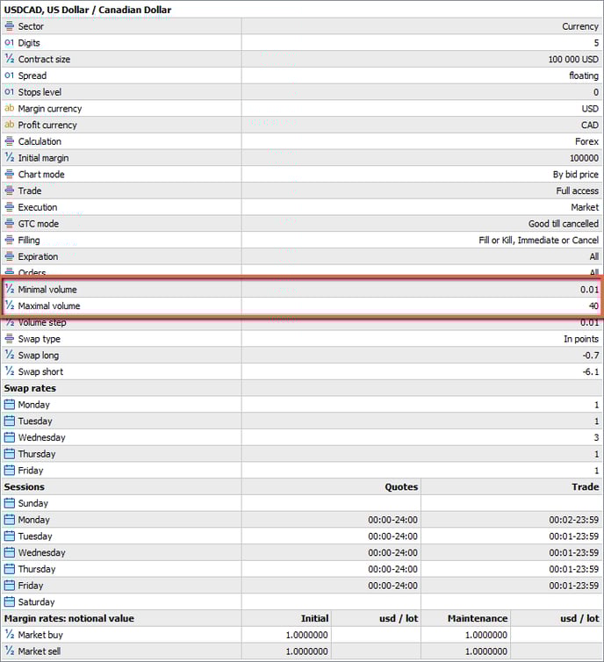Click the fraction icon next to Swap long
The image size is (604, 662).
point(10,356)
